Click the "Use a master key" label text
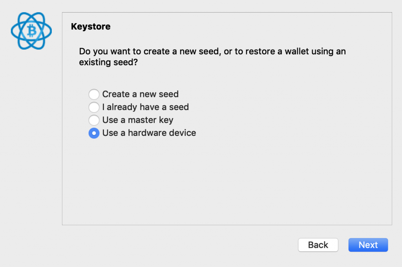This screenshot has width=402, height=267. coord(137,120)
